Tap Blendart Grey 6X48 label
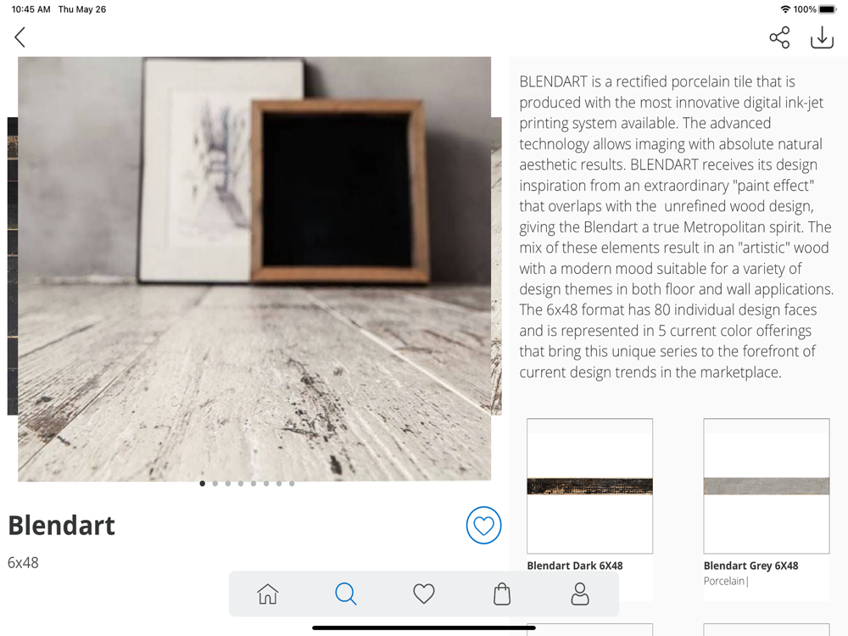Screen dimensions: 848x636 (x=750, y=566)
